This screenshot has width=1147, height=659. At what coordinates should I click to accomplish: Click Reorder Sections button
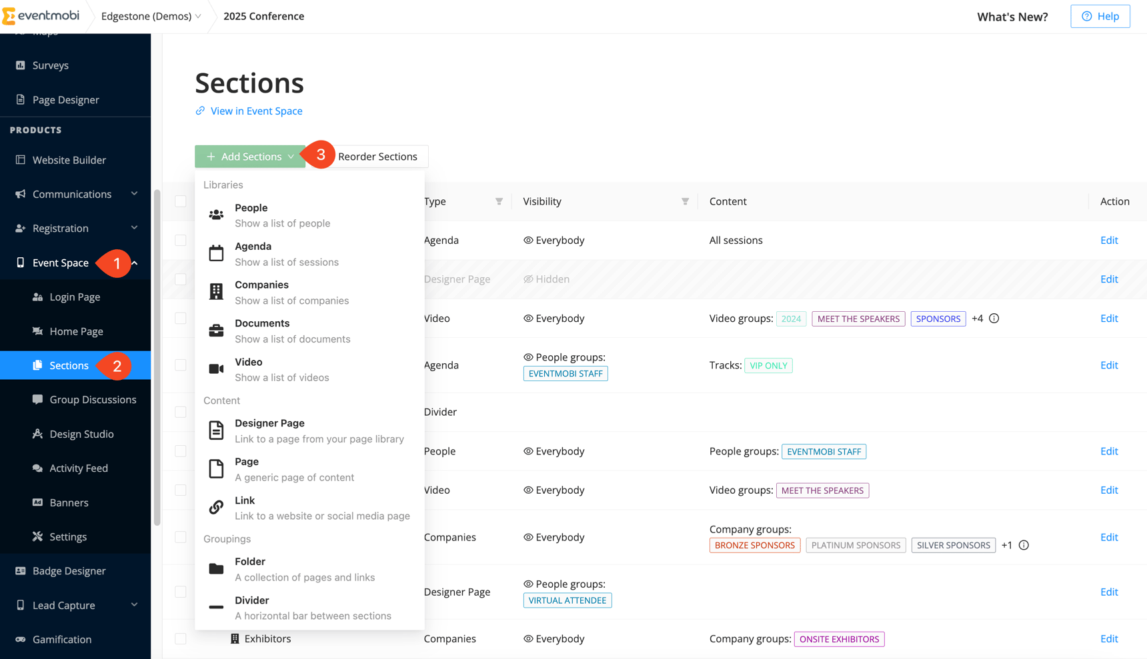point(379,156)
